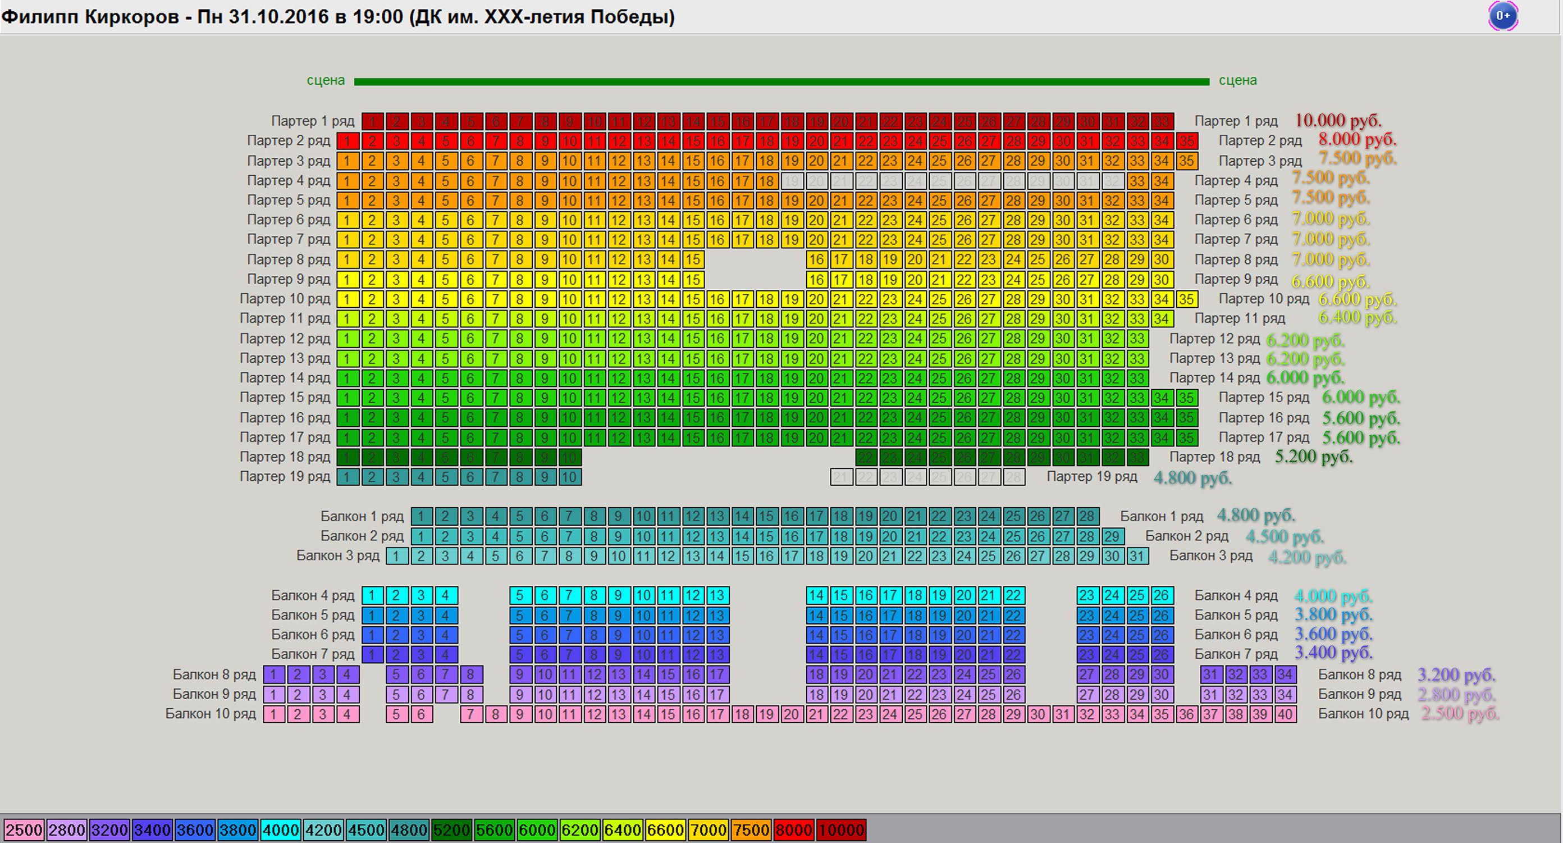This screenshot has width=1563, height=843.
Task: Pick seat 35 in Партер 10 ряд
Action: [x=1186, y=299]
